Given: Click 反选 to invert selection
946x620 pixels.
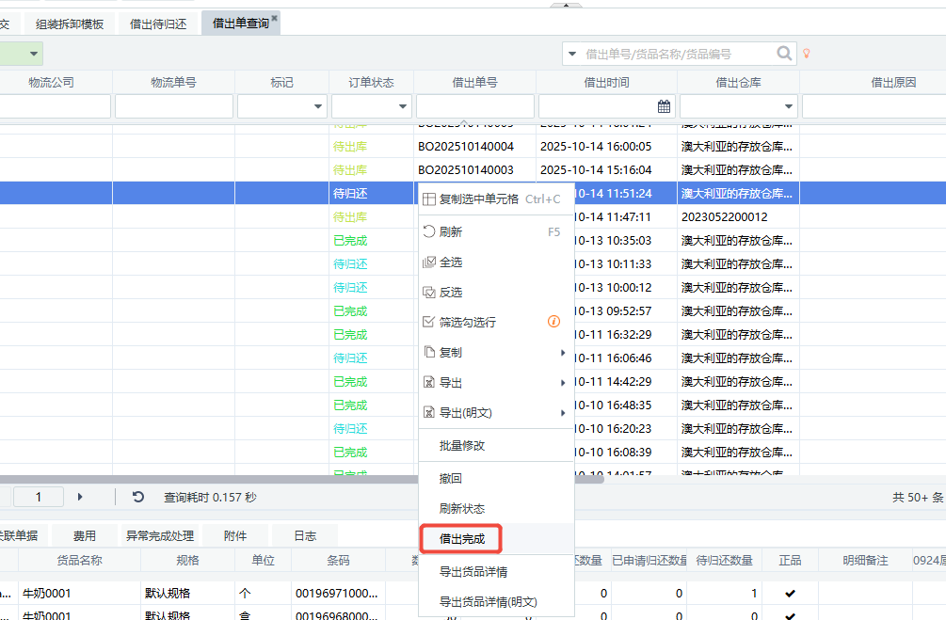Looking at the screenshot, I should click(x=451, y=292).
